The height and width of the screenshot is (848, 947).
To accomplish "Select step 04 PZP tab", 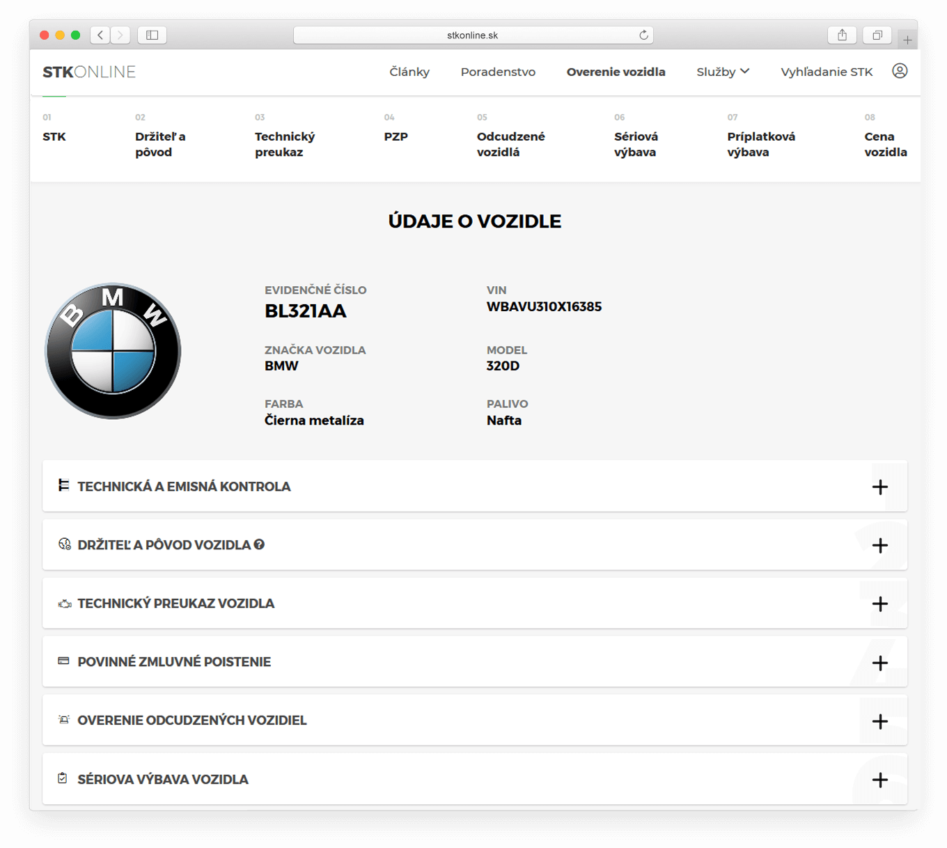I will coord(396,128).
